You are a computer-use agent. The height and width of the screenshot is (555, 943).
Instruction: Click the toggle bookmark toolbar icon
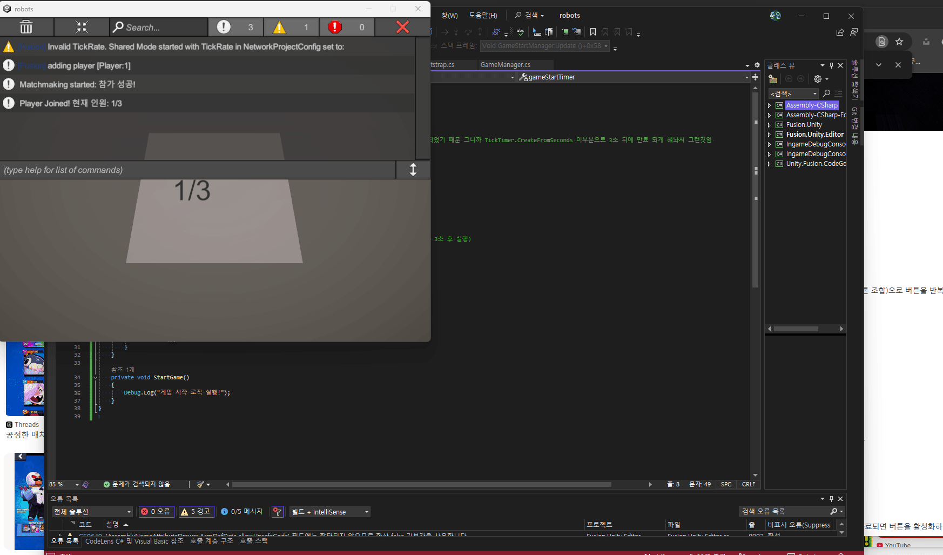[593, 32]
